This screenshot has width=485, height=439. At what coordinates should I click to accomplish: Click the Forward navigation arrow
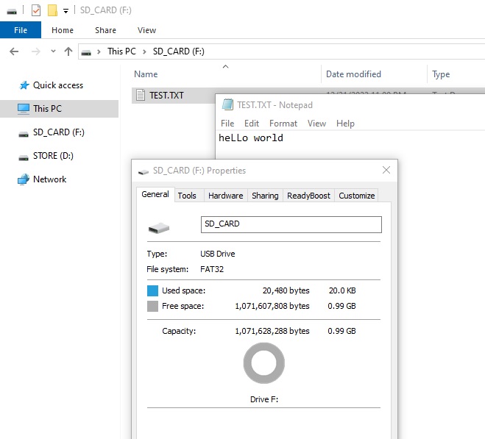[36, 51]
